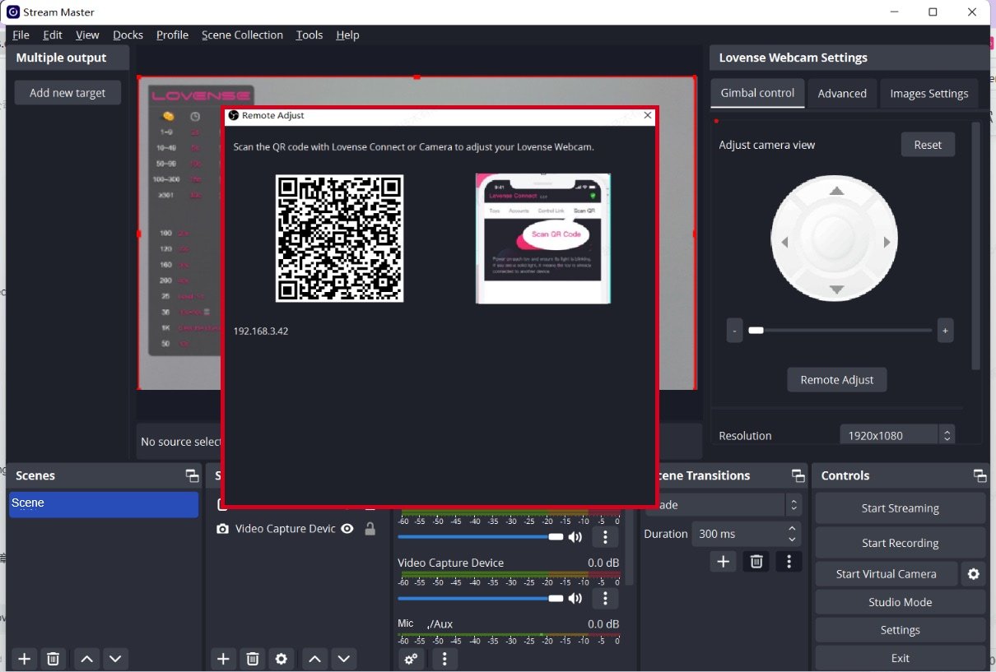Delete the selected source via the trash icon
The image size is (996, 672).
pyautogui.click(x=253, y=658)
